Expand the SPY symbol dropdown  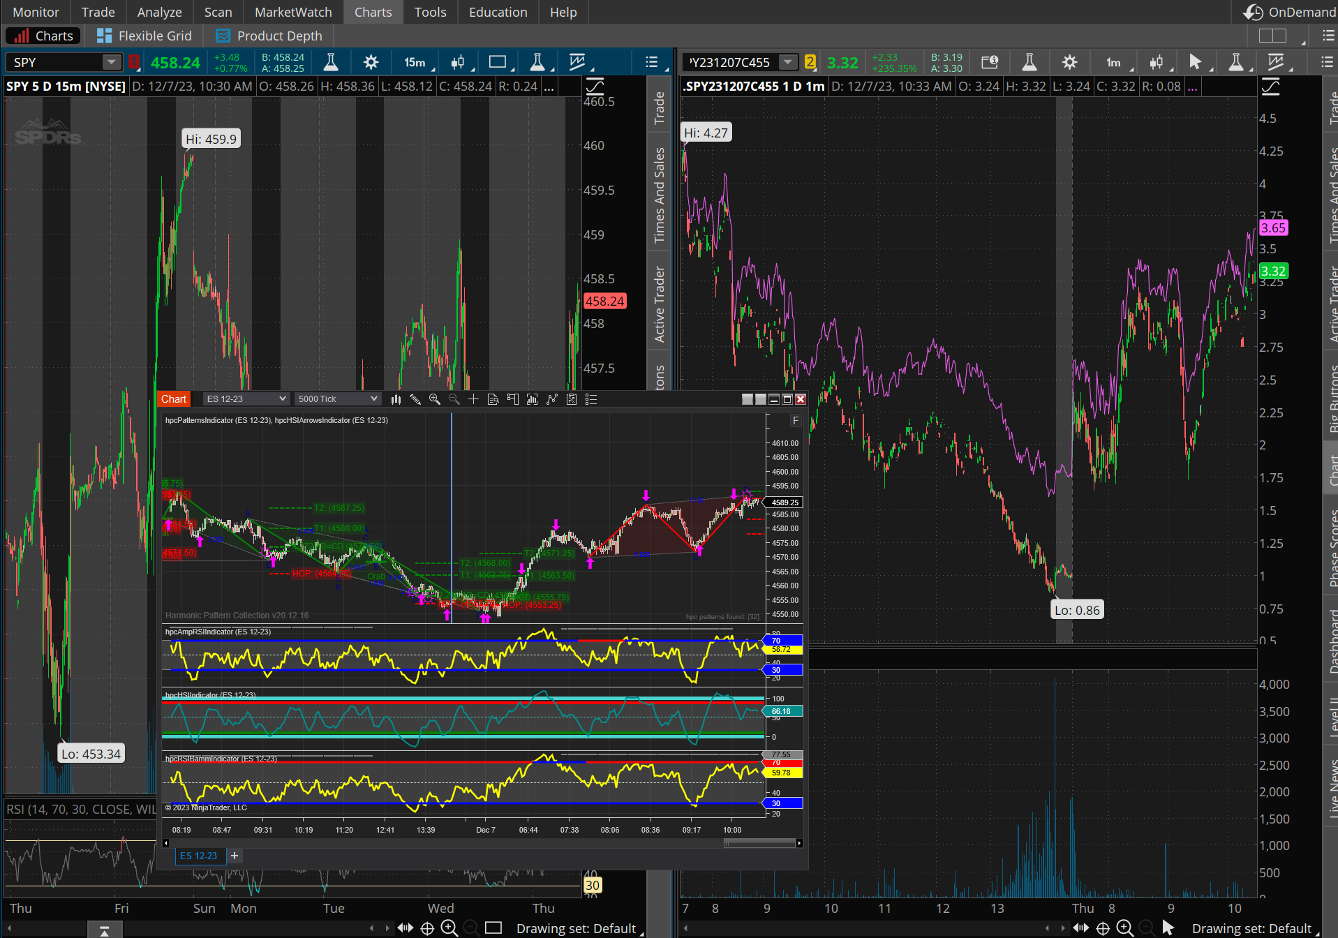111,63
